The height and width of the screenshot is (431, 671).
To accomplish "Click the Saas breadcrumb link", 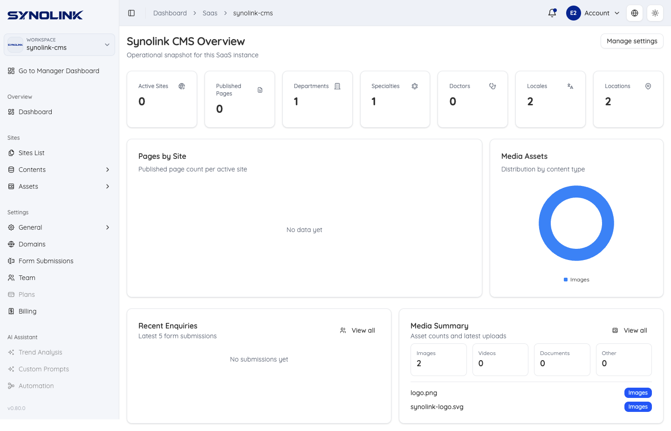I will (x=210, y=13).
